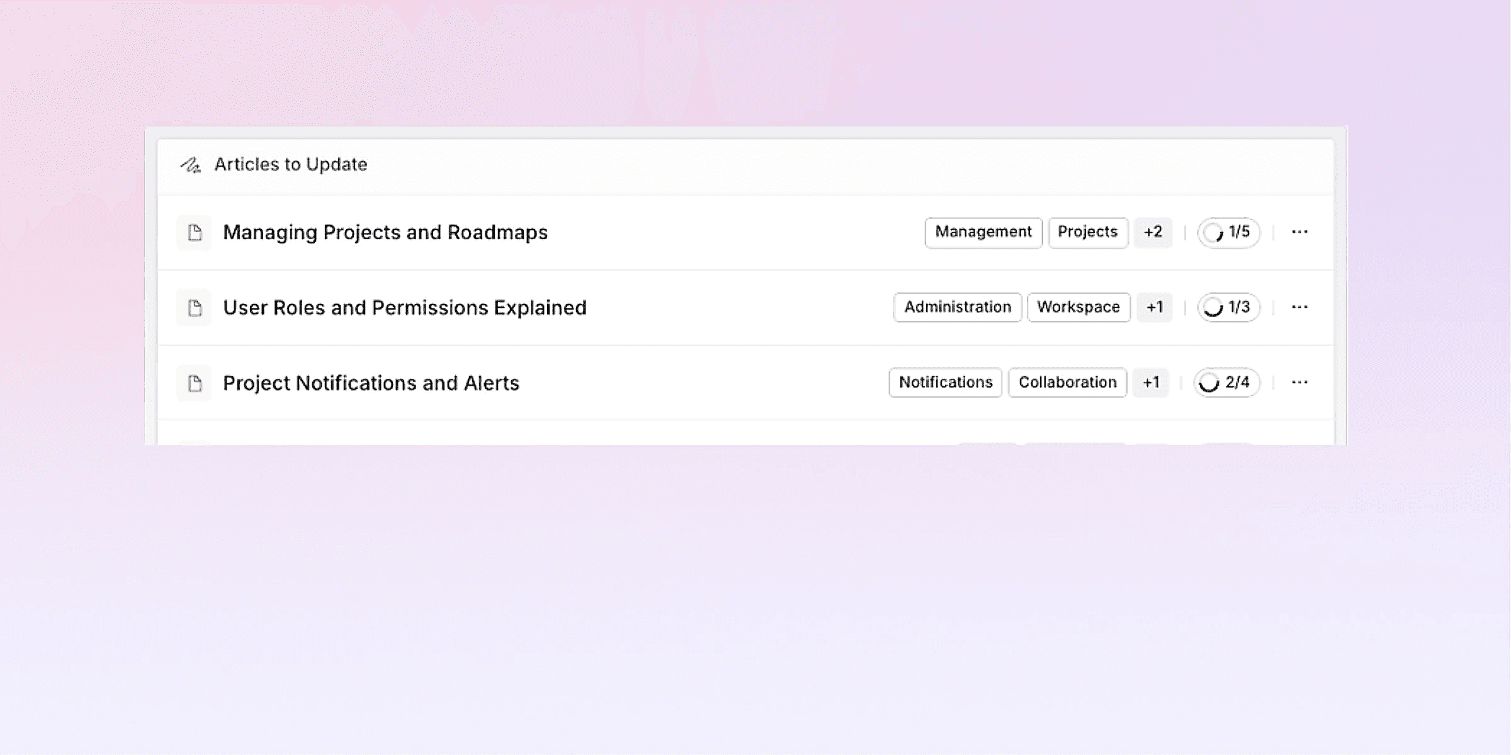
Task: Click the signature icon beside Articles to Update
Action: (190, 165)
